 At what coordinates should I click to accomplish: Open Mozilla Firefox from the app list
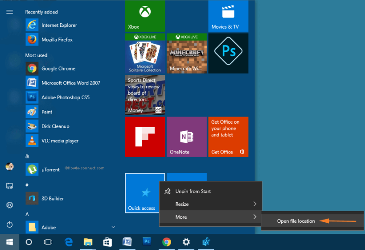[70, 40]
